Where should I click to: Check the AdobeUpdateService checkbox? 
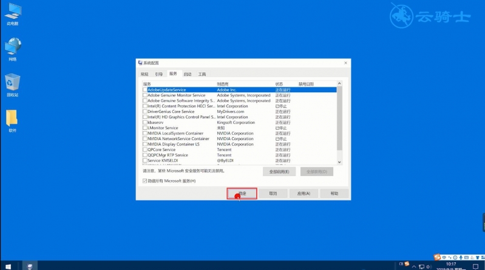coord(144,90)
